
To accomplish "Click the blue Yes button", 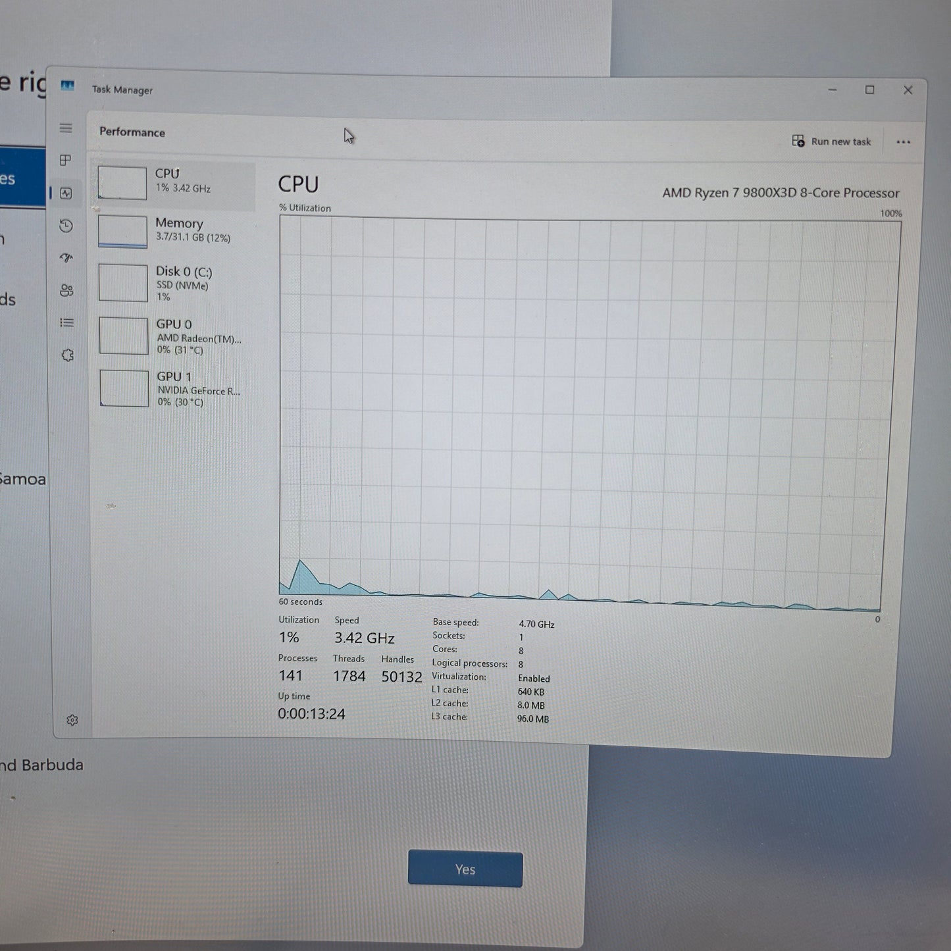I will (x=465, y=869).
